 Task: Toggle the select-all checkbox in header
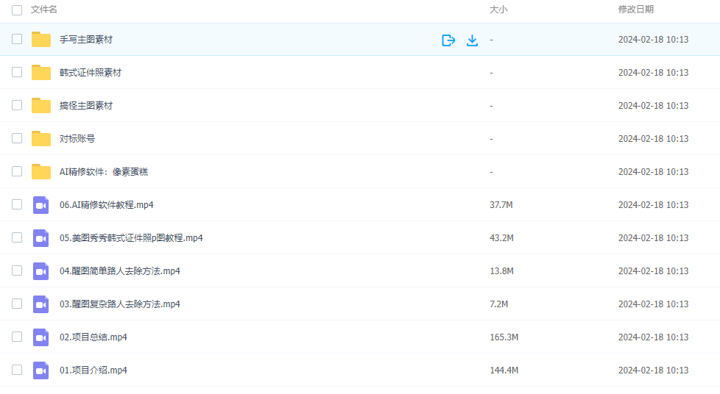[17, 10]
